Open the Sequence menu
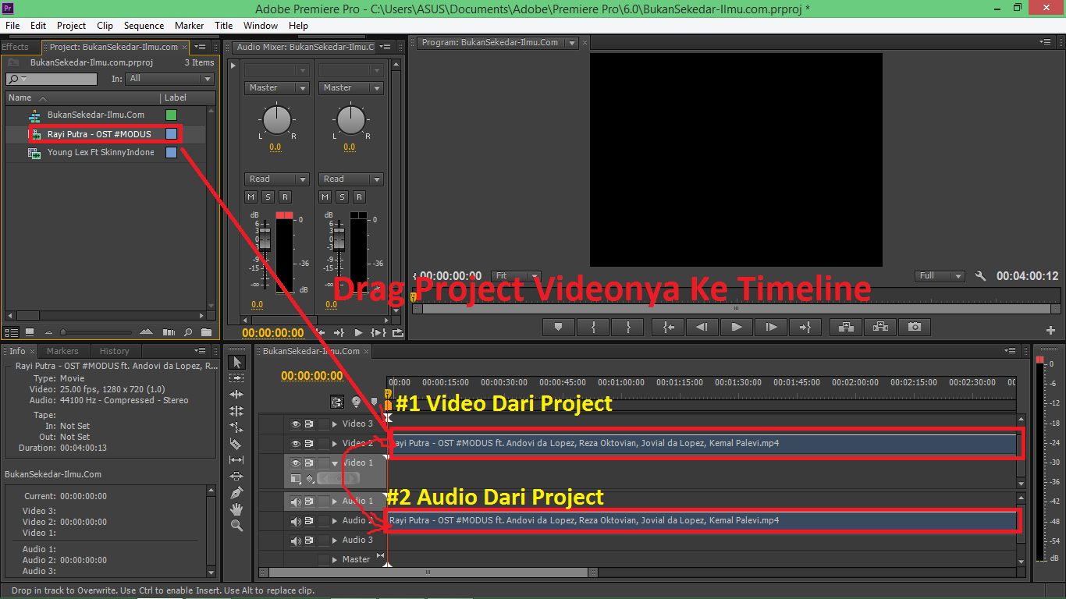The image size is (1066, 599). (144, 26)
